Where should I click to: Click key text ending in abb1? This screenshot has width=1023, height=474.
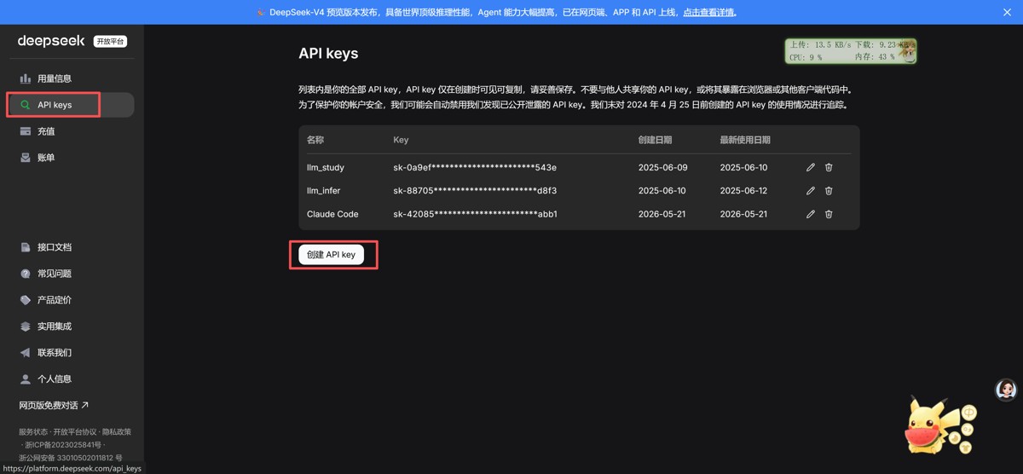[475, 214]
